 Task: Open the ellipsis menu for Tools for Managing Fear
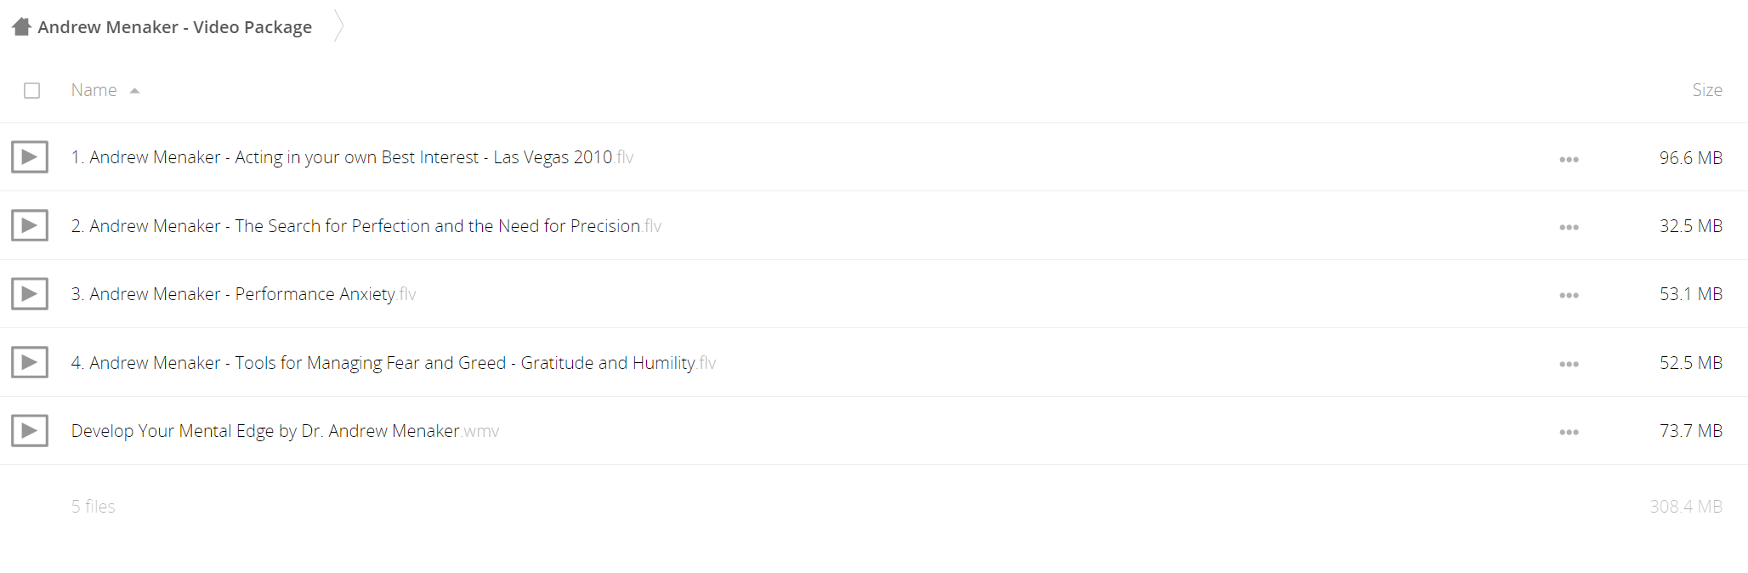click(1569, 365)
